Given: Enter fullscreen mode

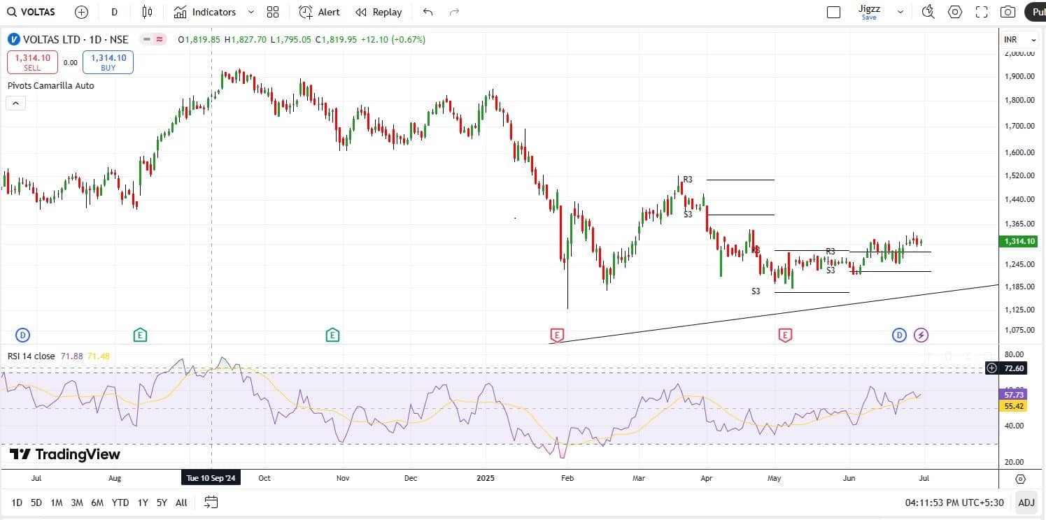Looking at the screenshot, I should point(982,12).
